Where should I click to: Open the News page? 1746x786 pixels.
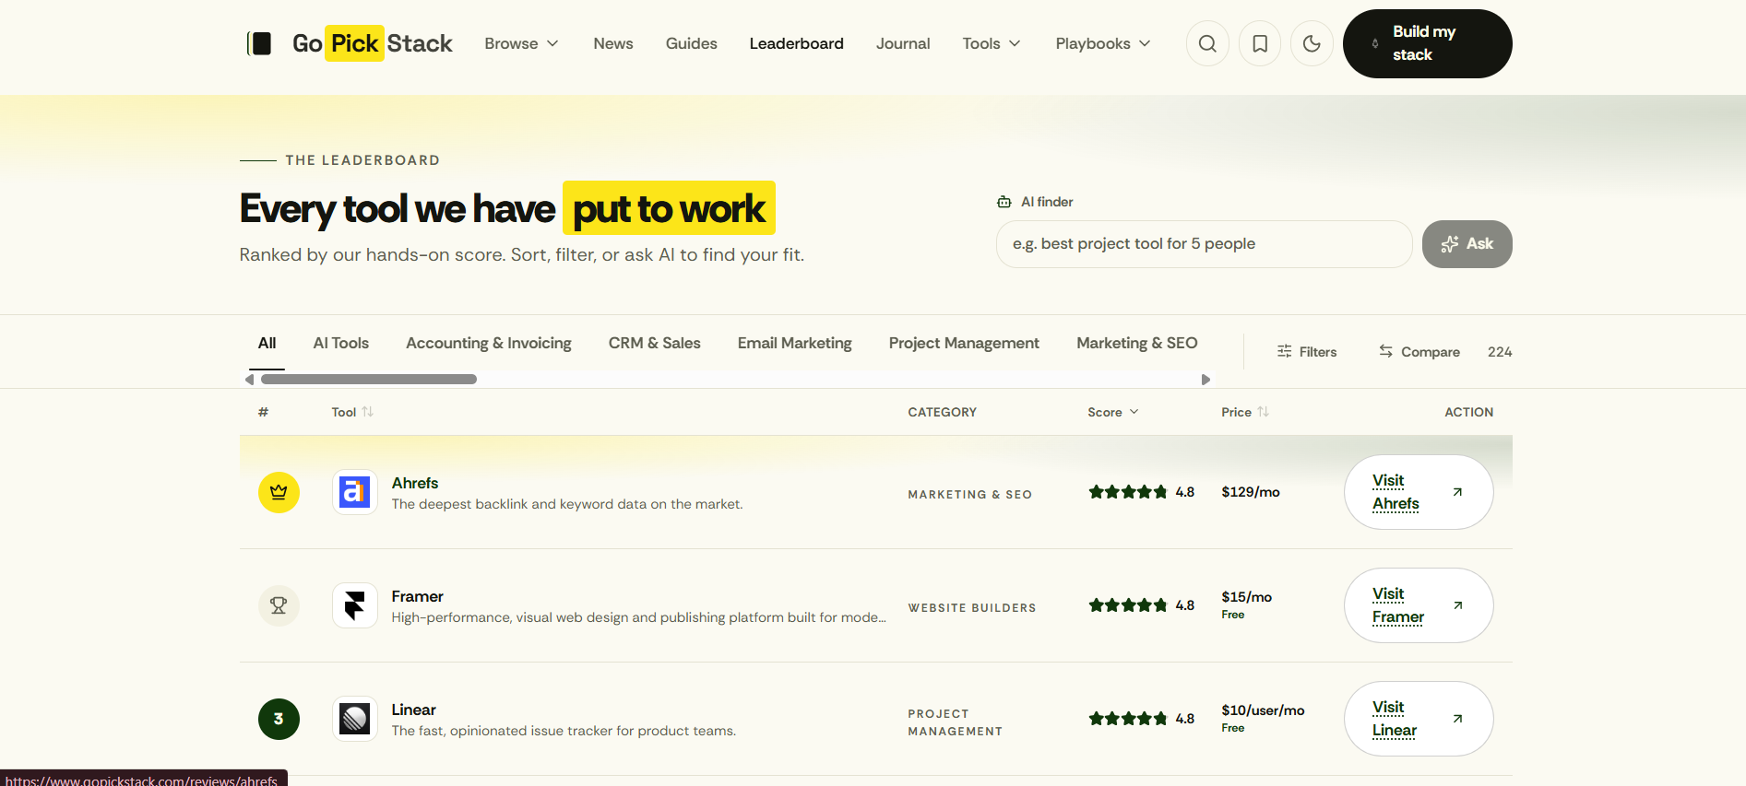pos(613,43)
